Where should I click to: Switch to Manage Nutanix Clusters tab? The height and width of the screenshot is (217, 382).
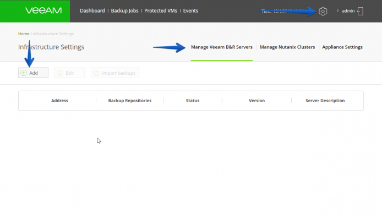pos(287,47)
